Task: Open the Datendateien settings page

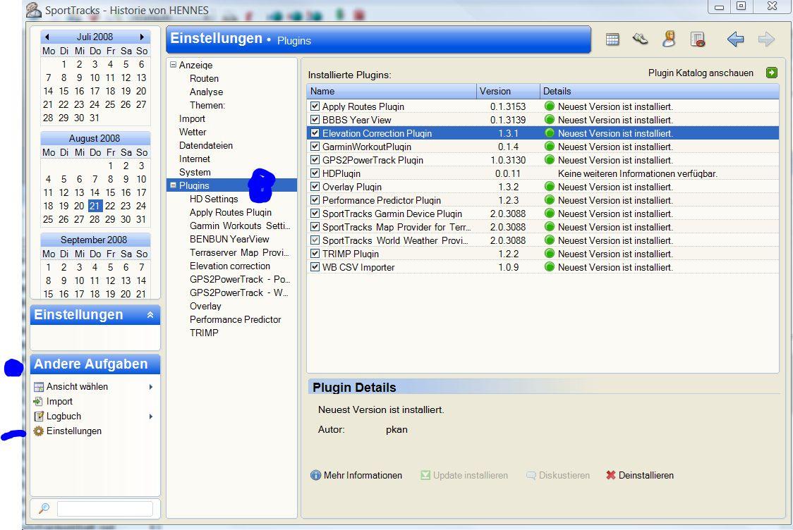Action: [206, 145]
